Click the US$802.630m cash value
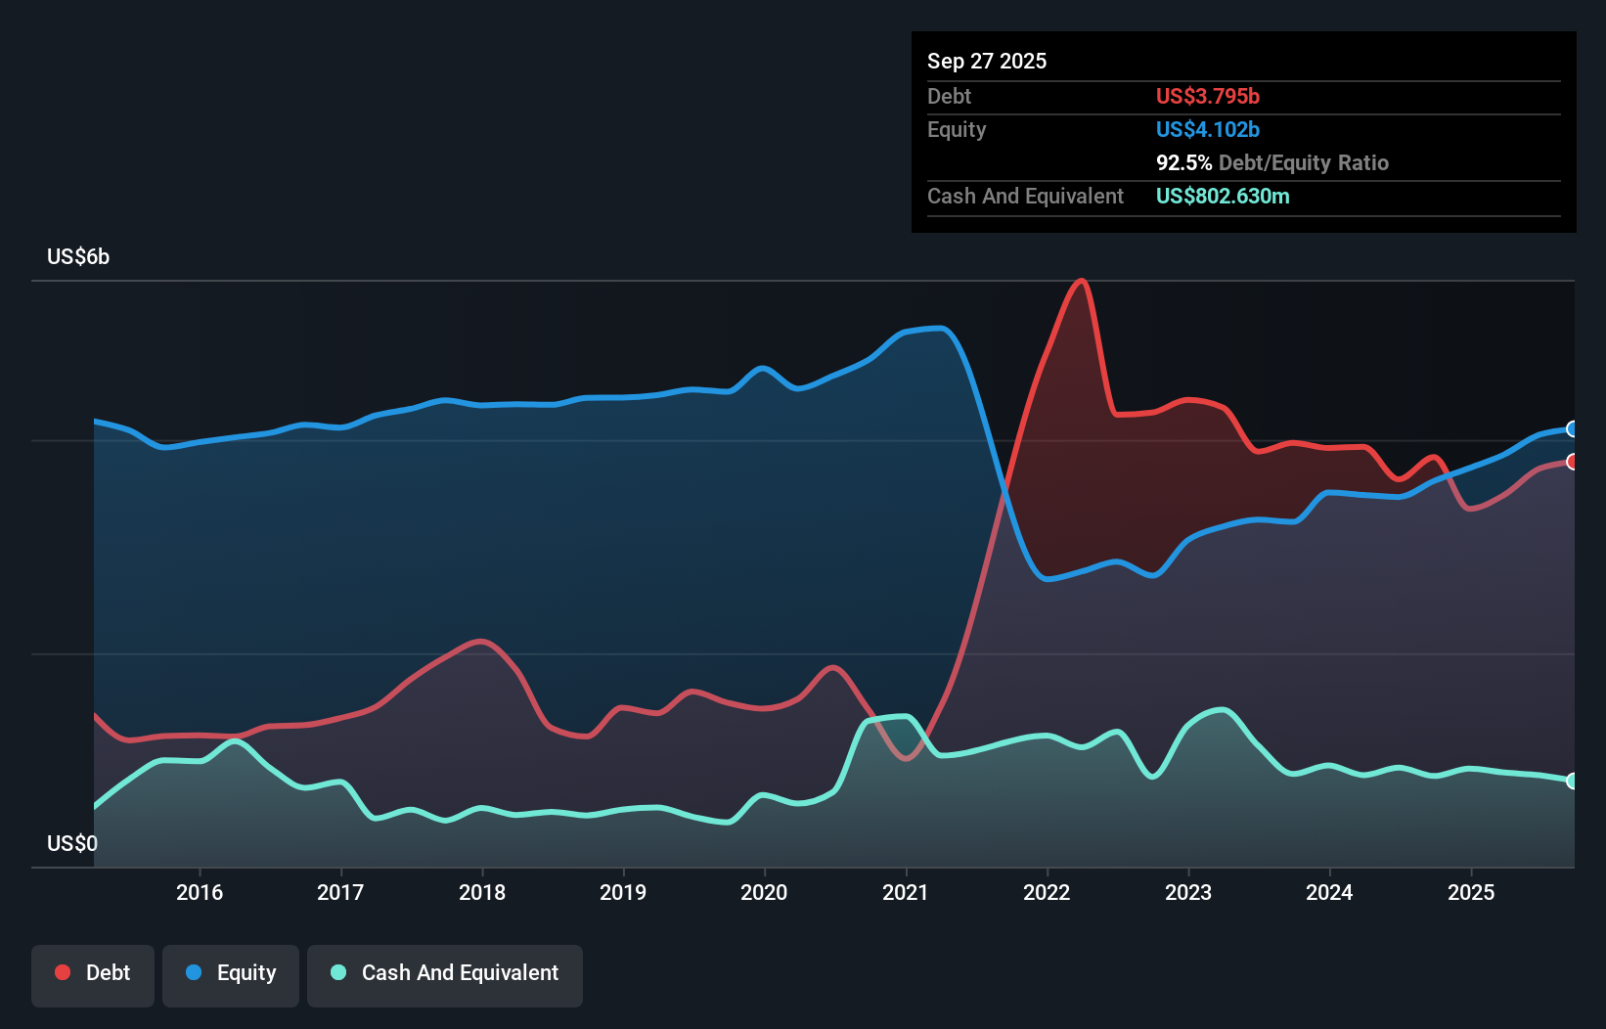The width and height of the screenshot is (1606, 1029). pos(1223,196)
